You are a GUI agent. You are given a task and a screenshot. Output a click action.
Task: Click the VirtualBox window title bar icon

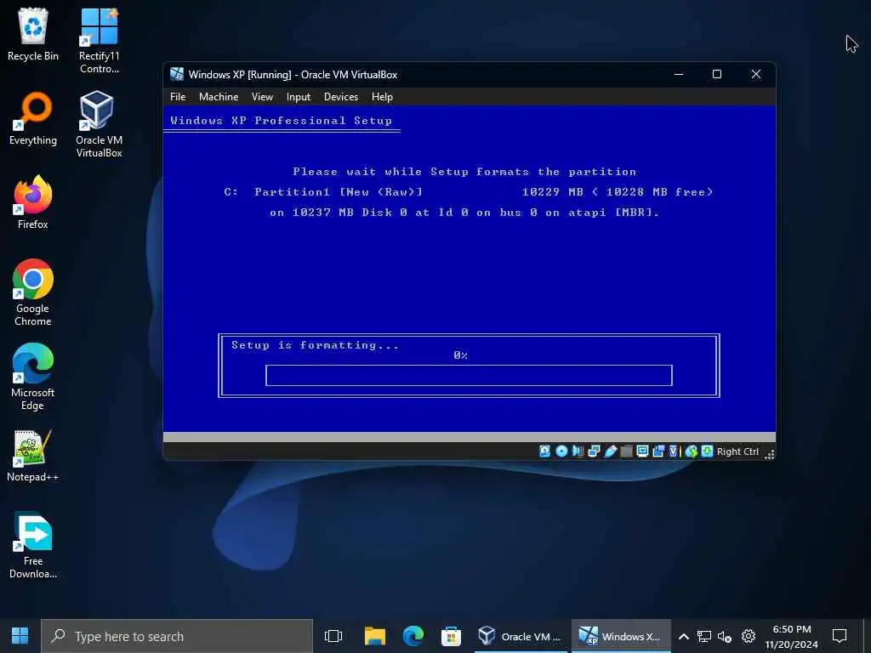click(177, 75)
